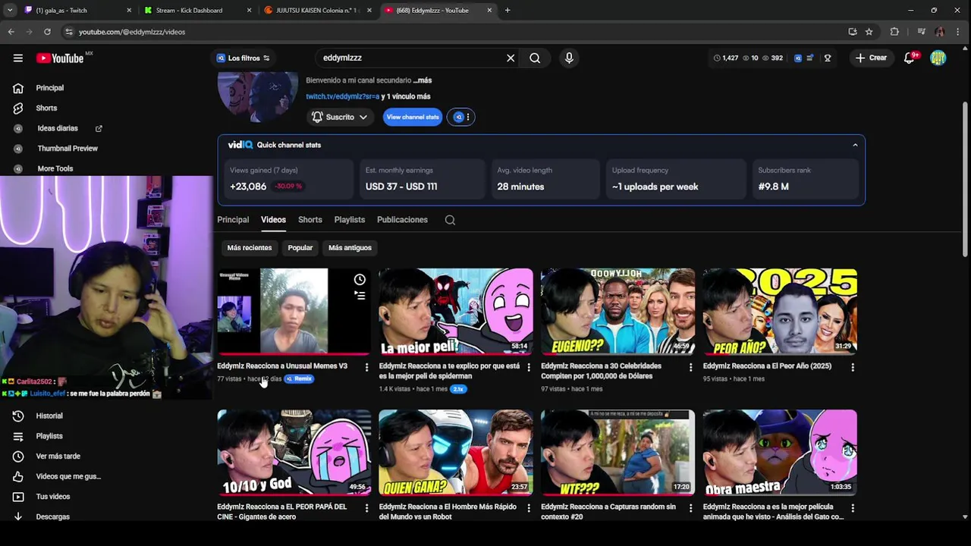This screenshot has width=971, height=546.
Task: Expand the Suscrito subscription dropdown
Action: pyautogui.click(x=340, y=117)
